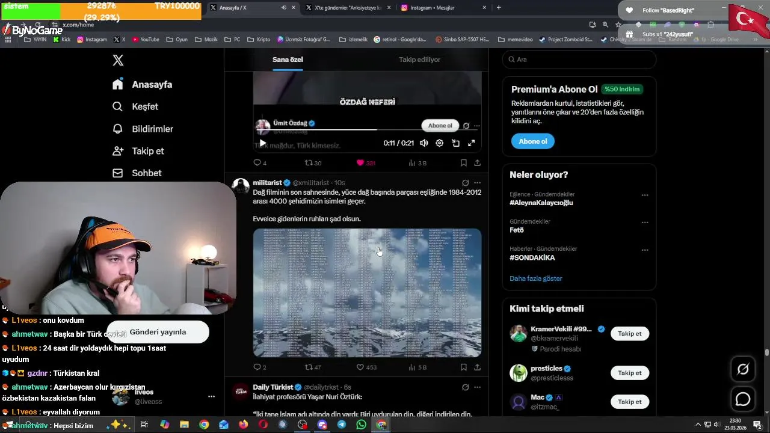Open the YouTube bookmark

point(146,40)
